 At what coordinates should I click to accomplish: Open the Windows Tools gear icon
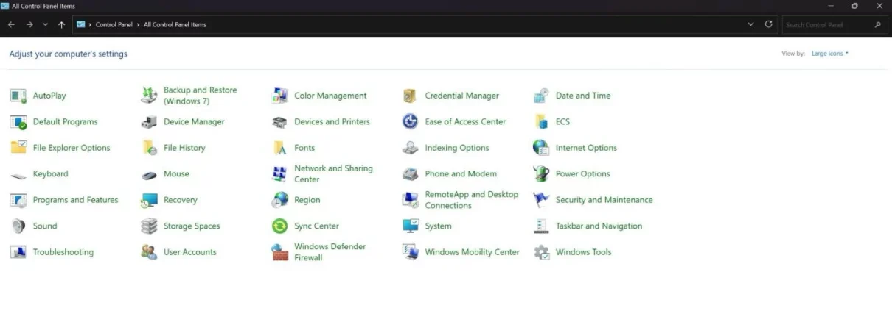click(x=542, y=252)
